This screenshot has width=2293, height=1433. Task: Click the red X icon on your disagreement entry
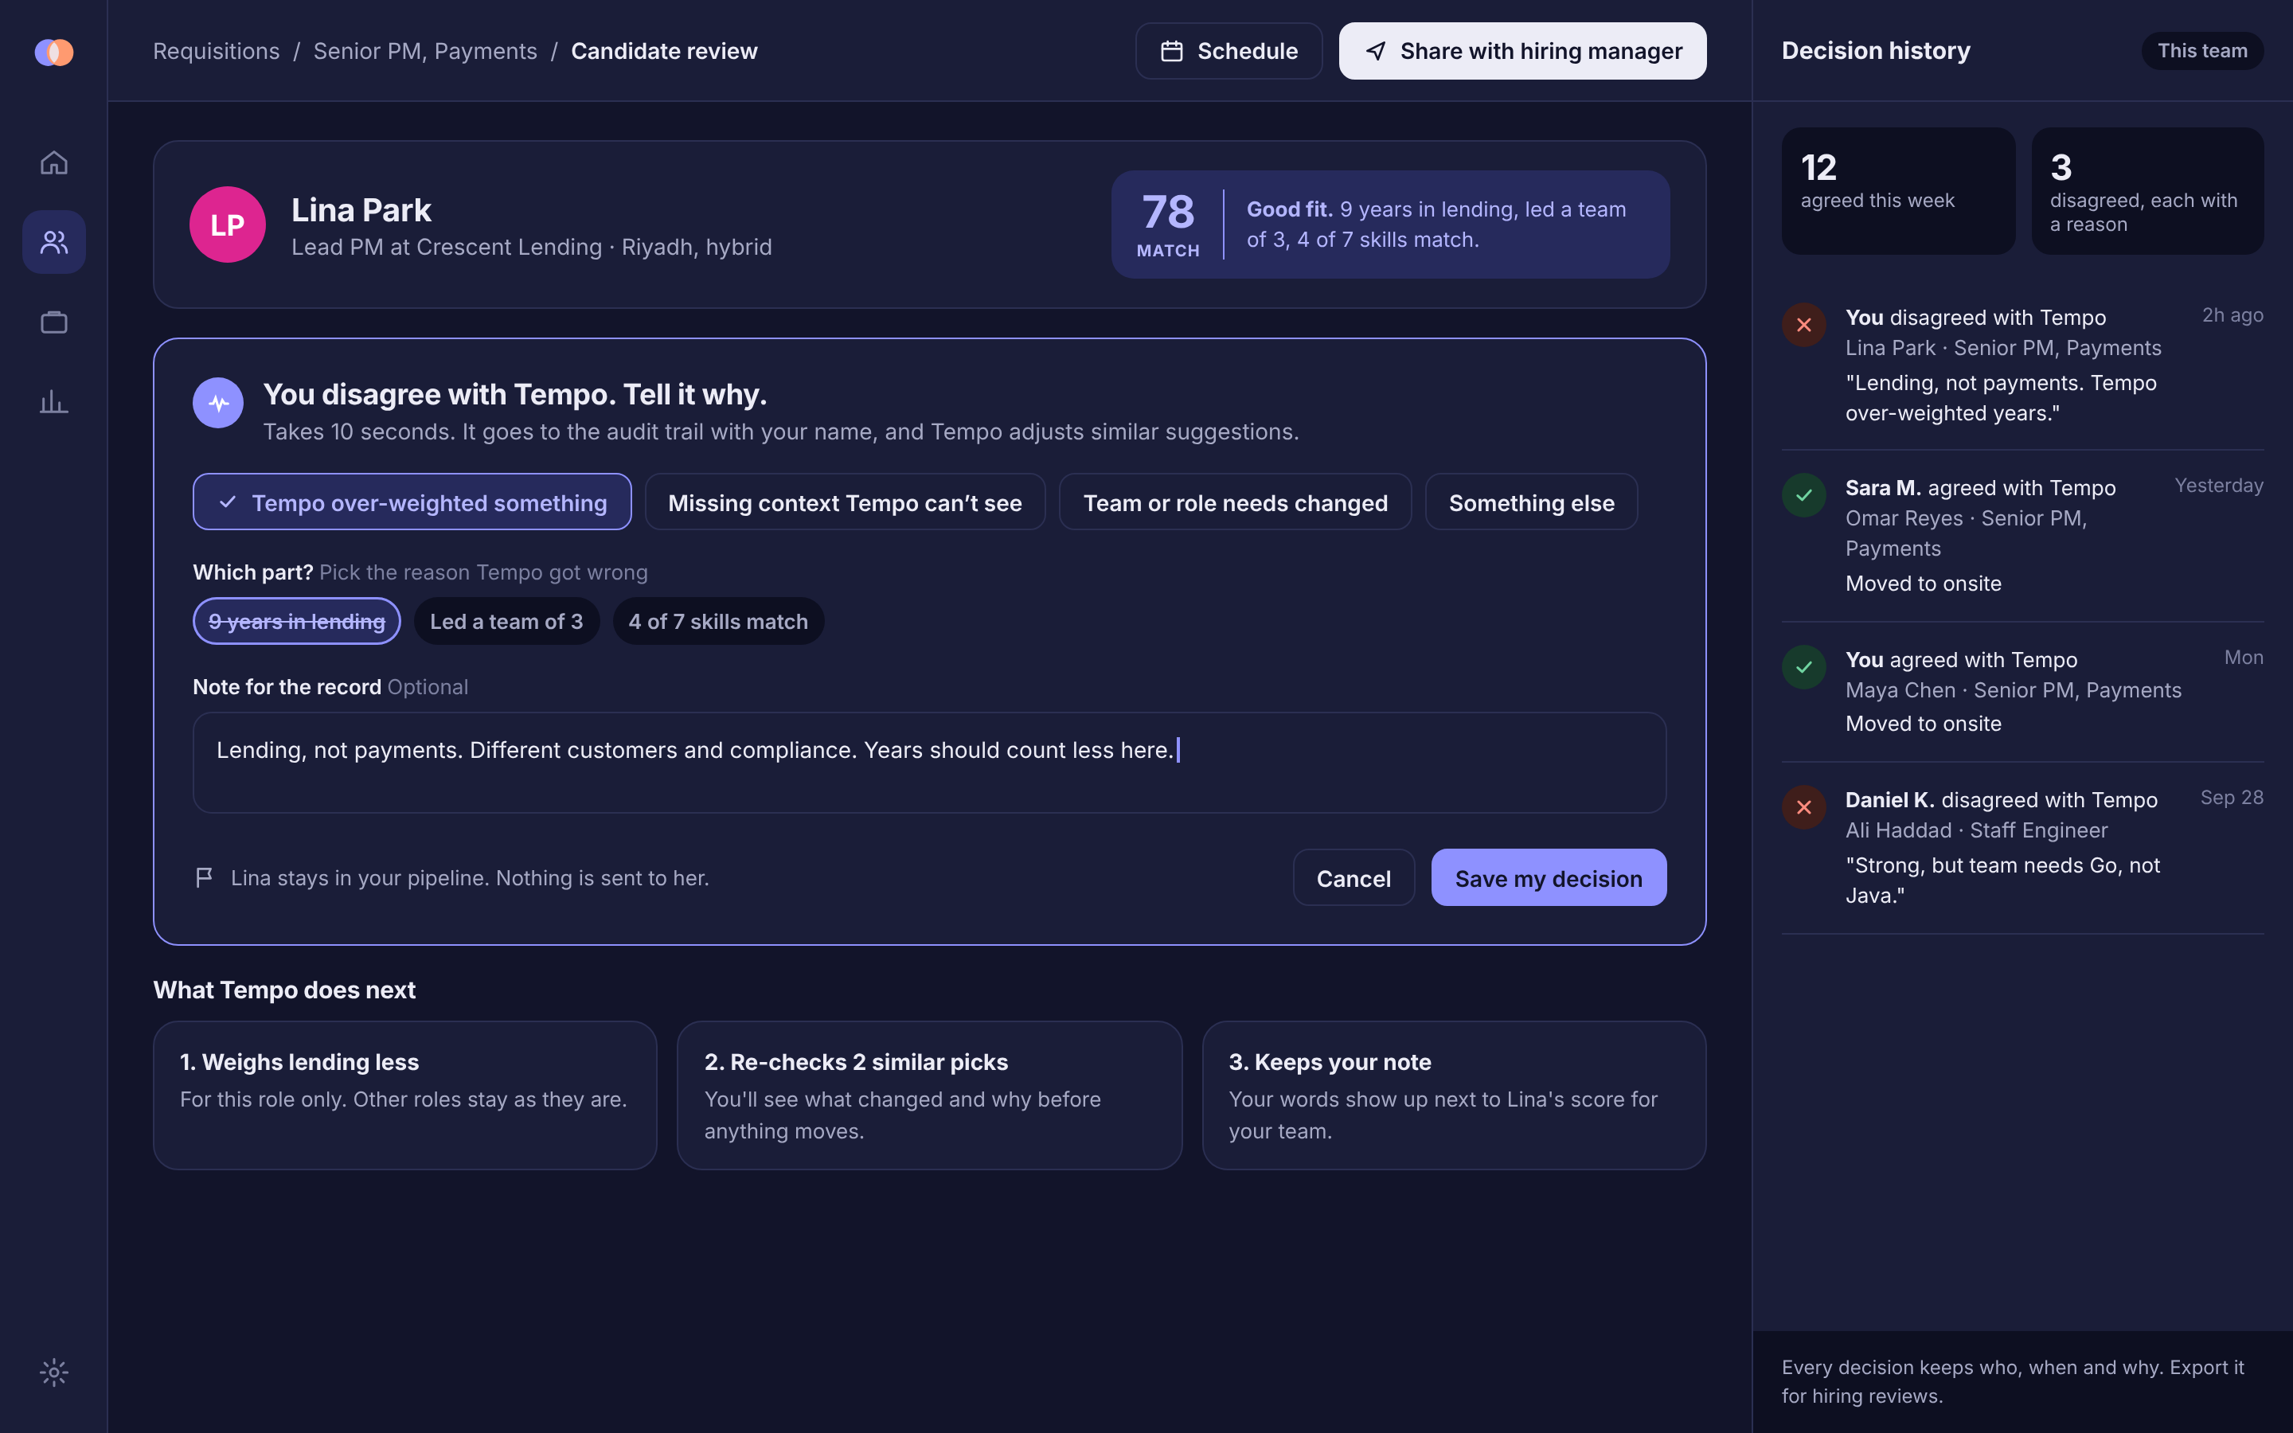[1804, 325]
